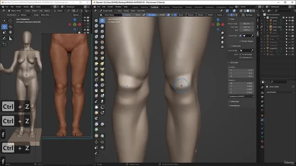Open the Object Mode dropdown in left window
This screenshot has width=296, height=166.
[16, 11]
